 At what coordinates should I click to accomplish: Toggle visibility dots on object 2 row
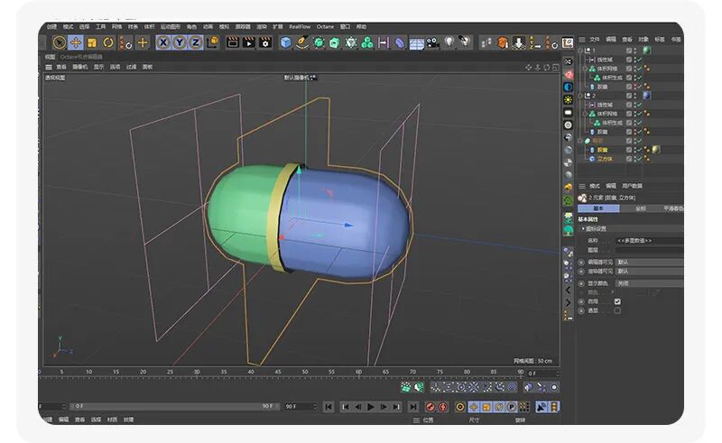635,96
